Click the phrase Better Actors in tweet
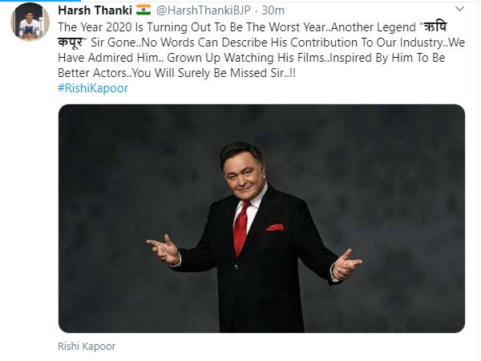 tap(92, 73)
